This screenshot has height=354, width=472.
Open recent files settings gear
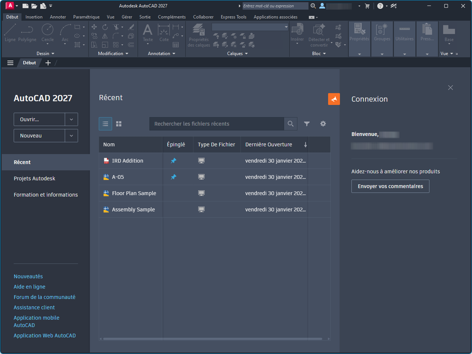[323, 124]
